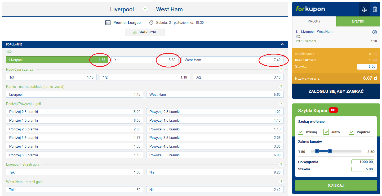The height and width of the screenshot is (196, 382).
Task: Switch to the System coupon tab
Action: tap(358, 21)
